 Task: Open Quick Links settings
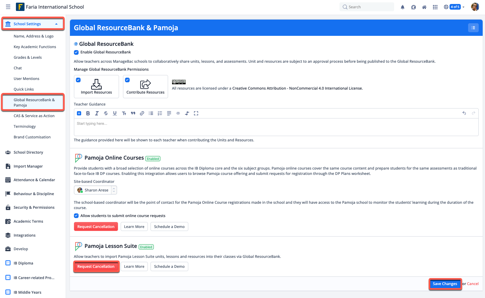24,89
